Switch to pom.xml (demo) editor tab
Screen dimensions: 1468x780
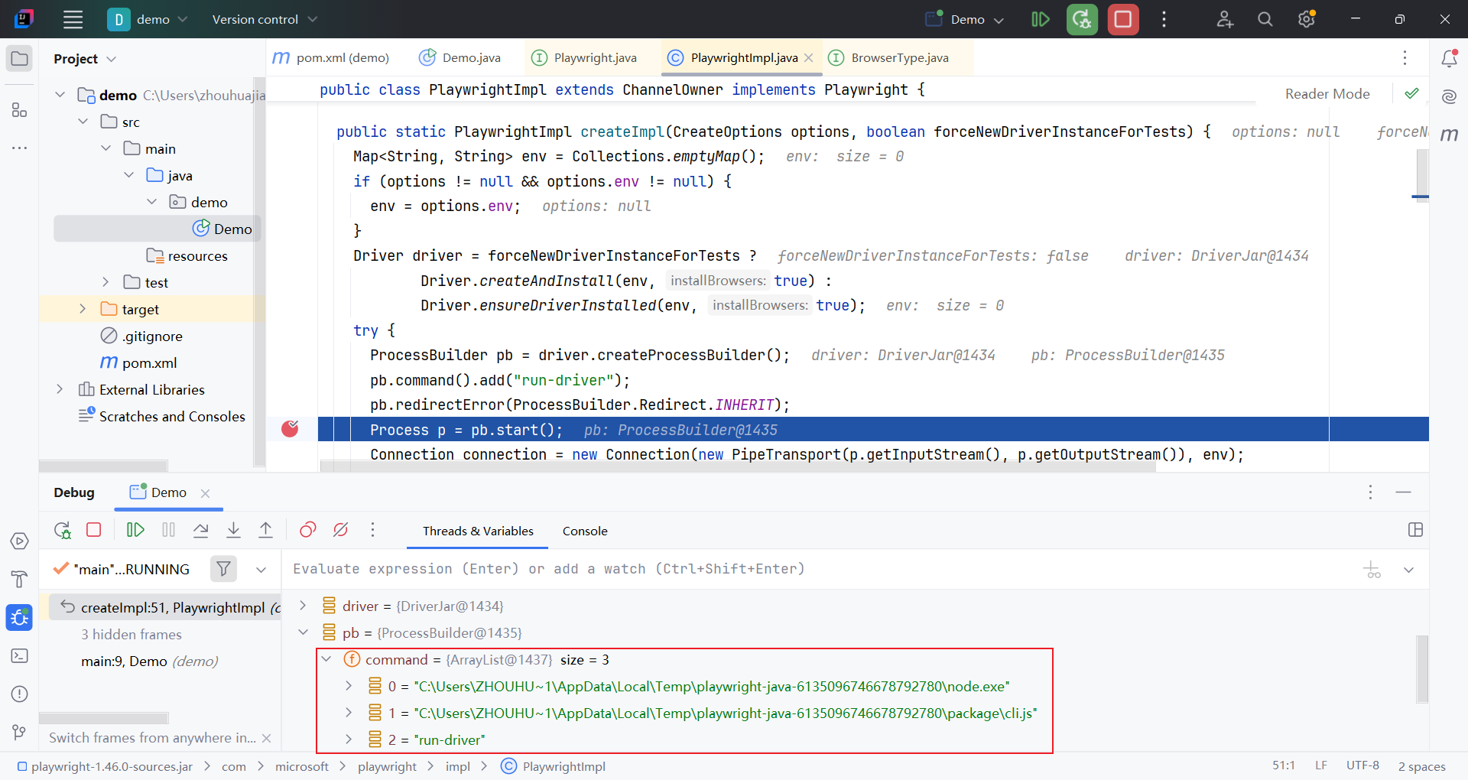coord(331,57)
